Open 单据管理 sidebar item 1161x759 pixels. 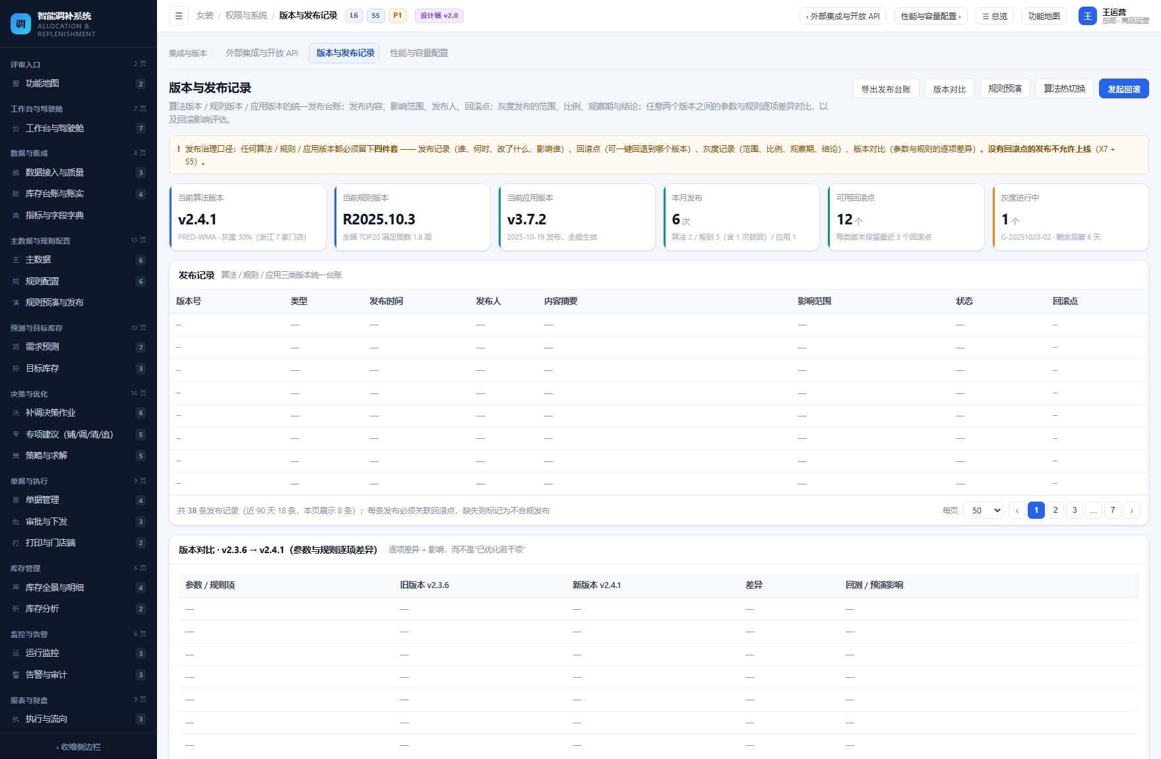click(x=78, y=500)
